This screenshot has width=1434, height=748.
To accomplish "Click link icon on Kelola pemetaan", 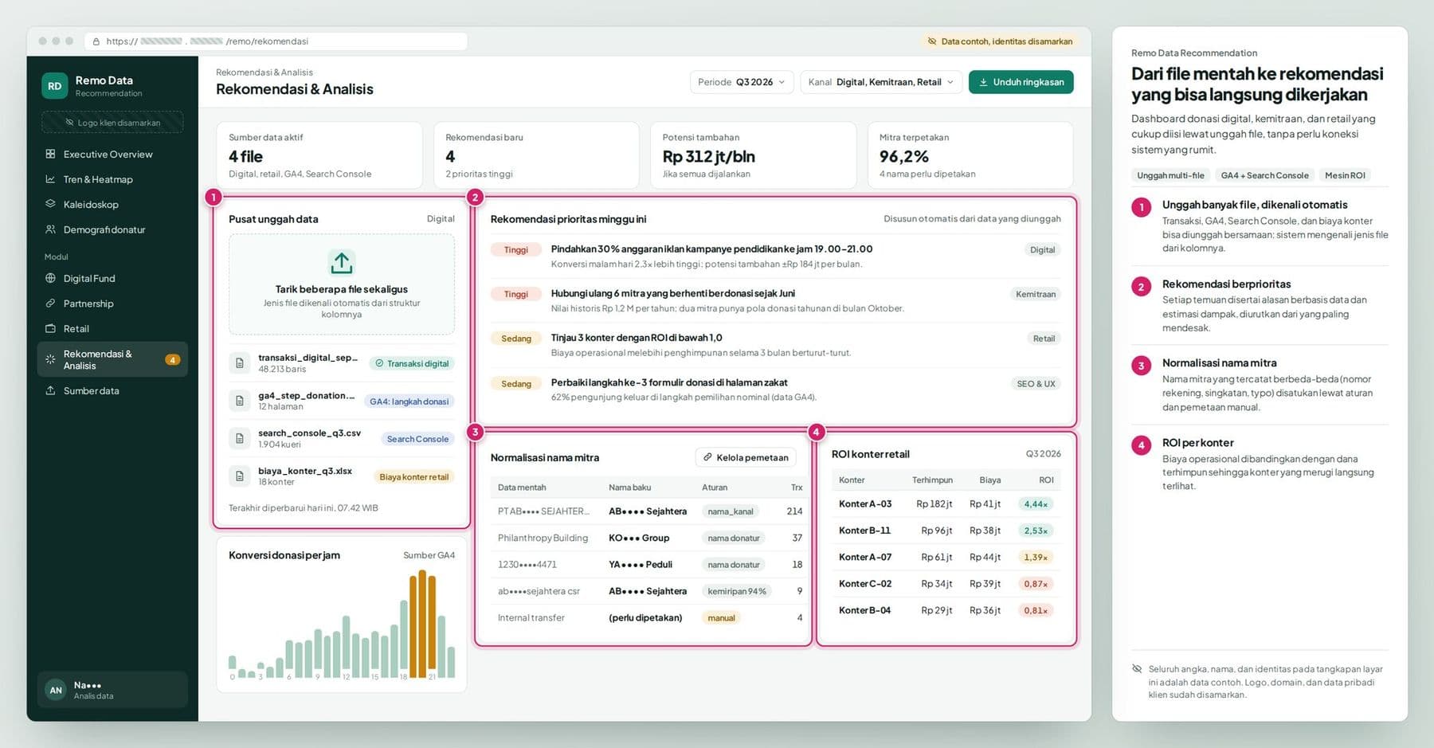I will [707, 457].
